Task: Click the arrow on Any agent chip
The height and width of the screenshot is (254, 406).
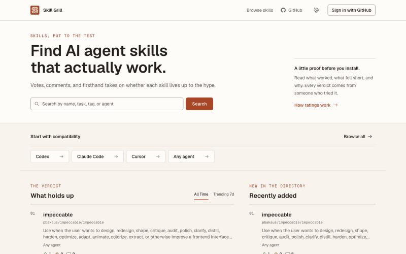Action: point(207,156)
